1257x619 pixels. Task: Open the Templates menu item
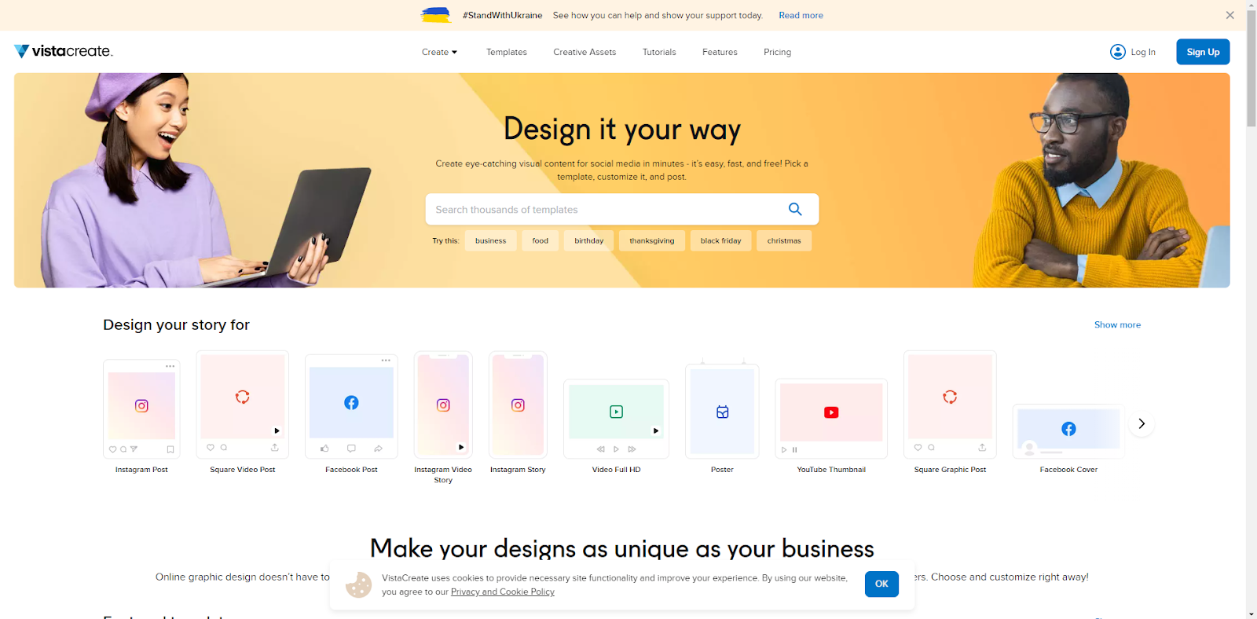(507, 52)
